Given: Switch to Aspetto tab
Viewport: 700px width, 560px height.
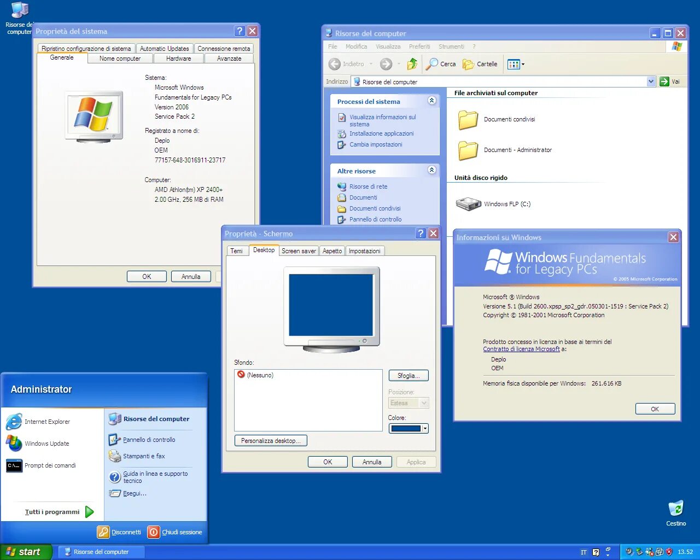Looking at the screenshot, I should point(332,251).
